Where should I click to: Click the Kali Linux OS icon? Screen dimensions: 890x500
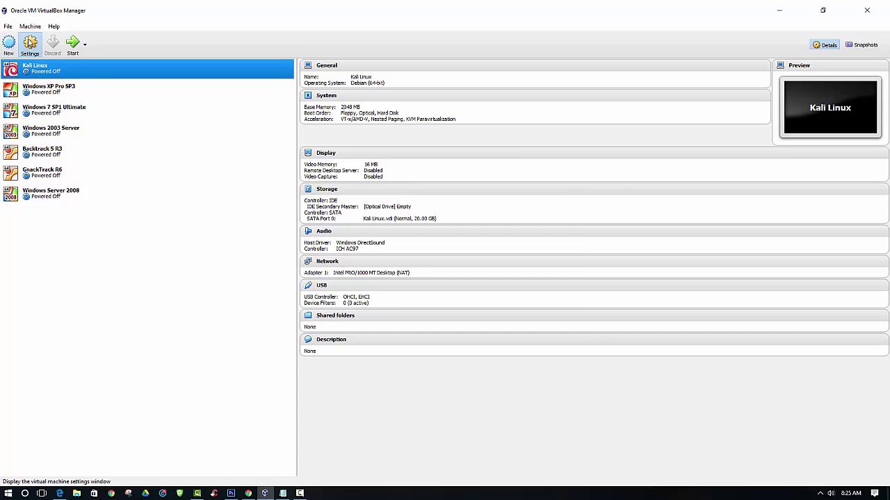tap(10, 69)
